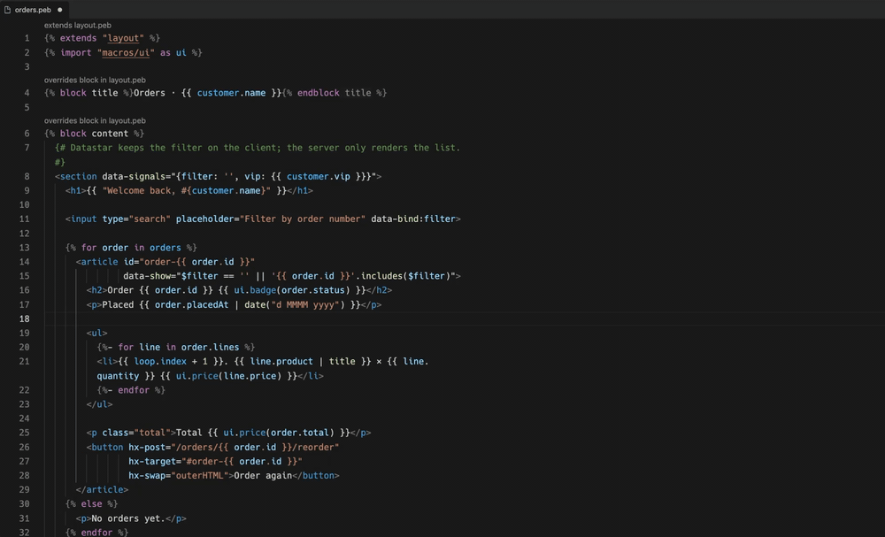Click 'ui.badge' macro call
885x537 pixels.
pos(255,290)
